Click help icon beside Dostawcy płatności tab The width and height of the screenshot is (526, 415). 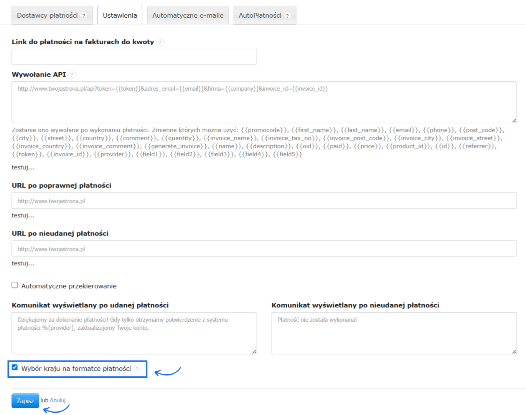click(84, 16)
